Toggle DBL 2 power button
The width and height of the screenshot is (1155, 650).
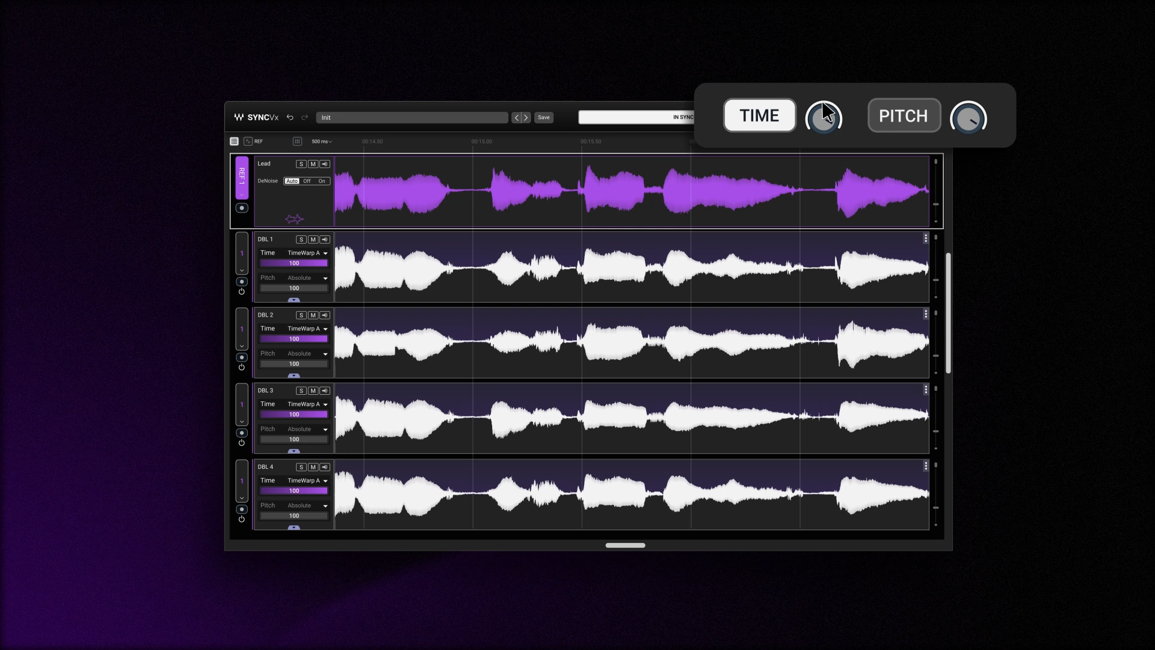(242, 368)
